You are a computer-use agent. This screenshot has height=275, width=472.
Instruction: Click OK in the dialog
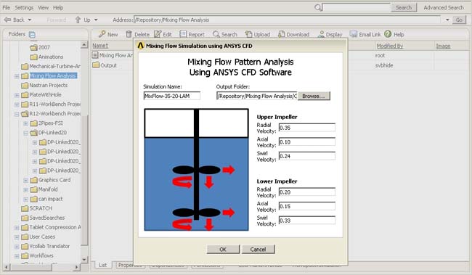pyautogui.click(x=223, y=249)
